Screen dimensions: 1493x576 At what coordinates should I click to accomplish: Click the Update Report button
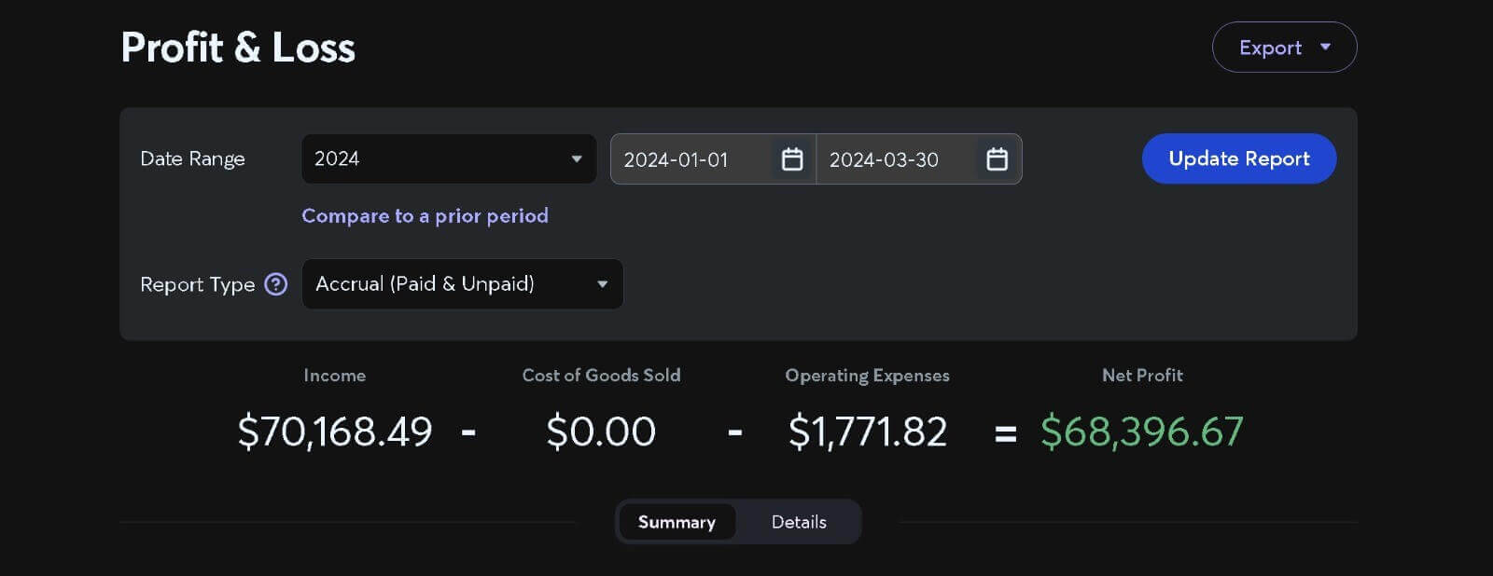pos(1238,158)
